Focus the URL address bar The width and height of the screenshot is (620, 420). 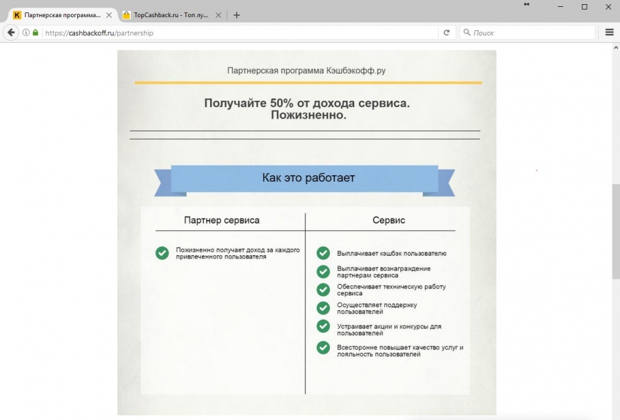tap(240, 33)
